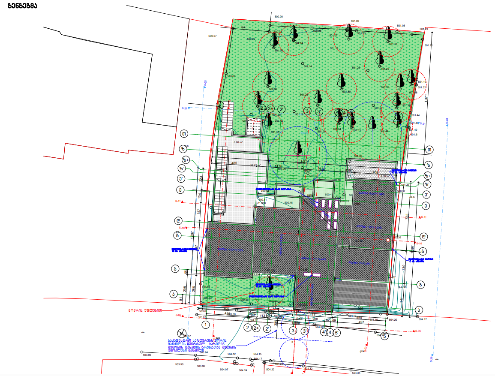Select the 6.88 m² area label
Viewport: 495px width, 376px height.
[x=238, y=142]
